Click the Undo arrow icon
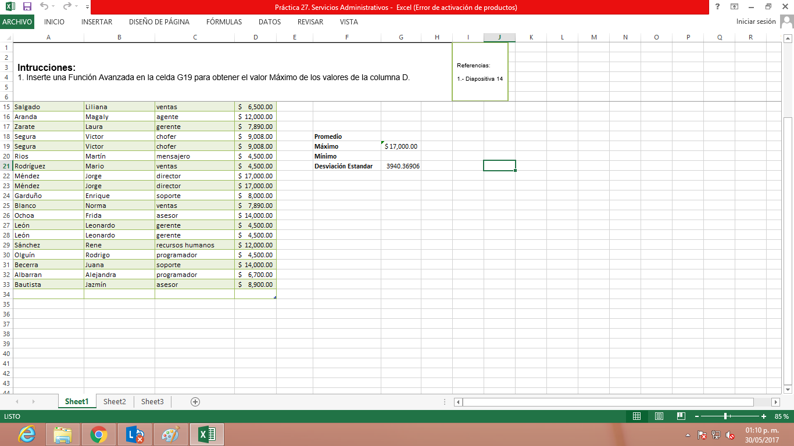 [44, 7]
